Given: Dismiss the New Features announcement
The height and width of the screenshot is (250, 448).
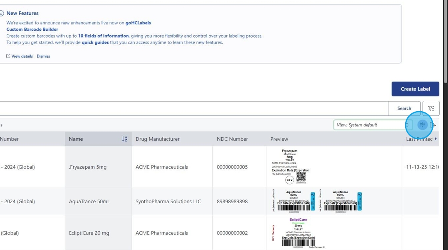Looking at the screenshot, I should click(43, 56).
